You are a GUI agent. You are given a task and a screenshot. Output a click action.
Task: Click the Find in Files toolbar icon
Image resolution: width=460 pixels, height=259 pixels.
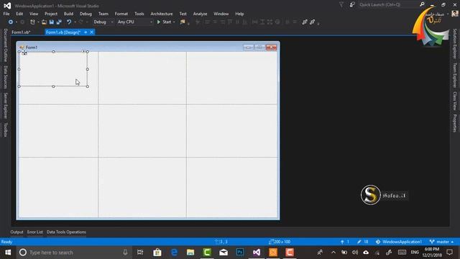[x=183, y=22]
